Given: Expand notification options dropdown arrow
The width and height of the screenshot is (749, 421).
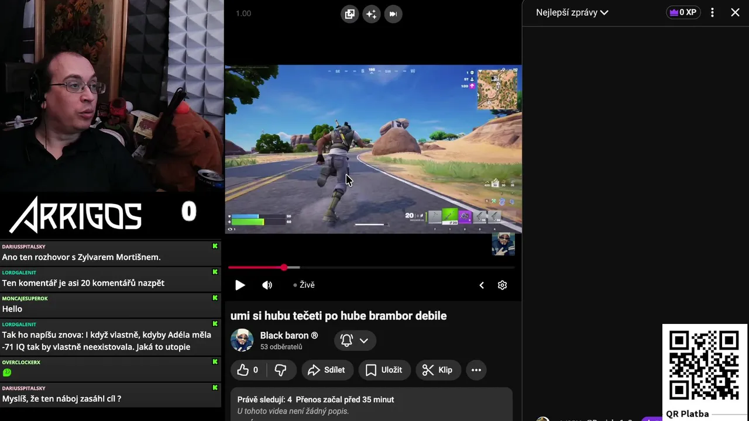Looking at the screenshot, I should pos(364,340).
